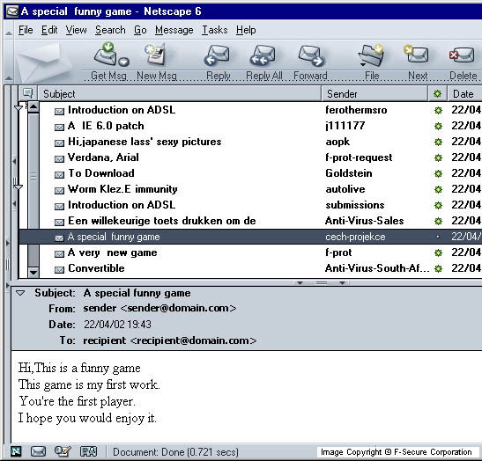The image size is (482, 461).
Task: Click the envelope icon of 'To Download'
Action: click(59, 175)
